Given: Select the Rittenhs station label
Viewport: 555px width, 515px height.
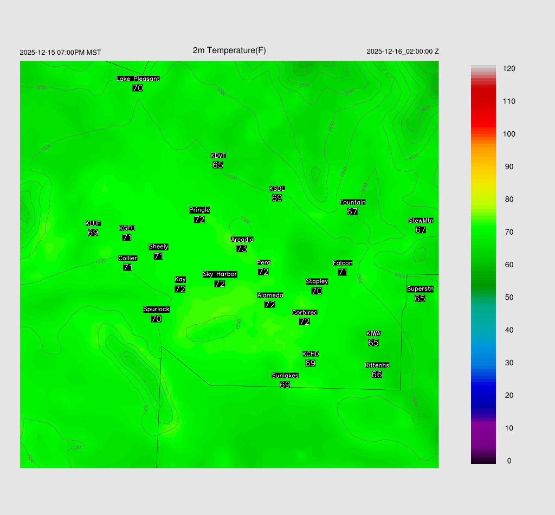Looking at the screenshot, I should coord(377,365).
